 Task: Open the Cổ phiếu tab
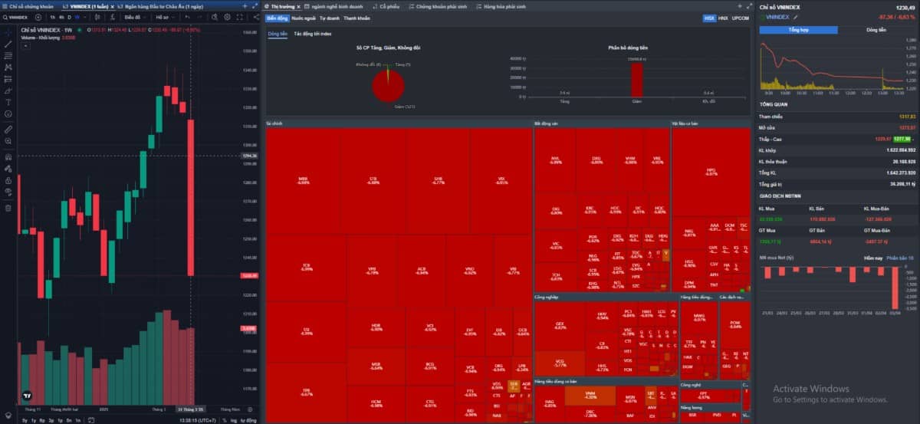[x=388, y=6]
